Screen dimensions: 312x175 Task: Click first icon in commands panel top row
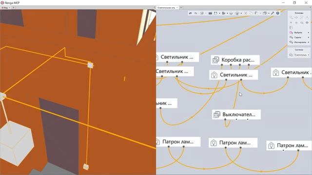point(291,17)
